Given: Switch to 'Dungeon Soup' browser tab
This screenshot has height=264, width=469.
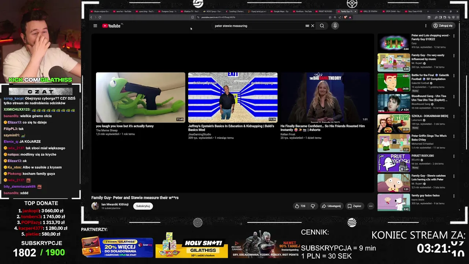Looking at the screenshot, I should coord(168,11).
